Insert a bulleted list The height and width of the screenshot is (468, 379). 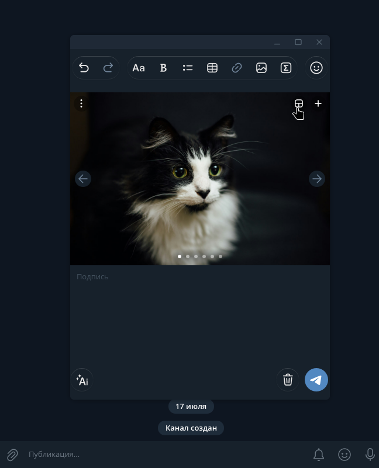point(188,68)
